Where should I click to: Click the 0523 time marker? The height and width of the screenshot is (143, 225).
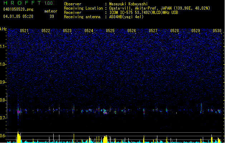(67, 30)
